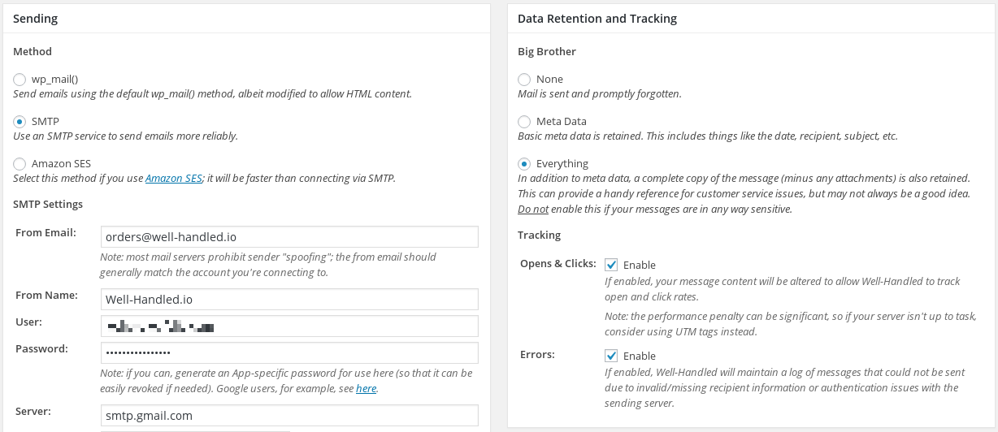Viewport: 998px width, 432px height.
Task: Select the SMTP sending method
Action: coord(20,122)
